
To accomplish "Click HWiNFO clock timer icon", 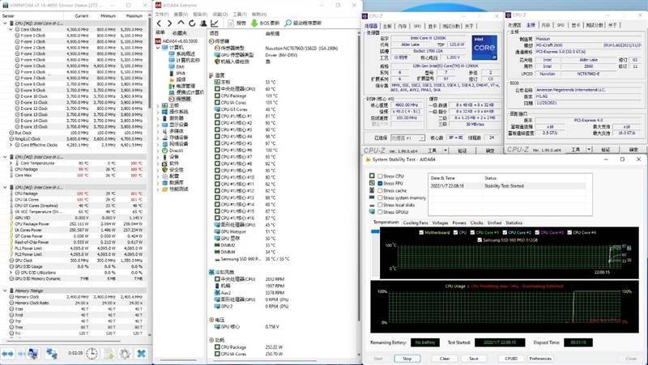I will point(92,354).
